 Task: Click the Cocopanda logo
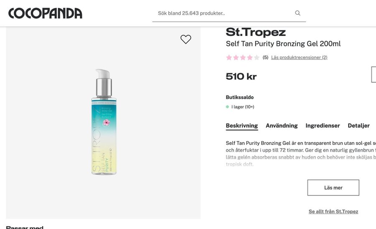click(x=45, y=13)
